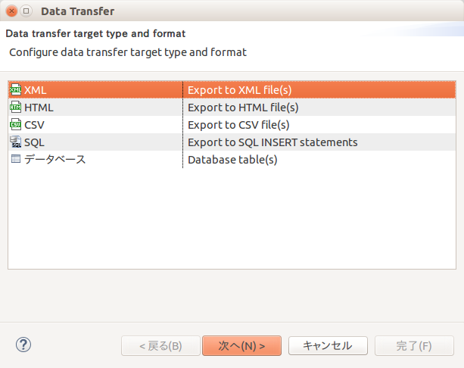Click the HTML file type icon
This screenshot has height=368, width=464.
click(x=15, y=108)
